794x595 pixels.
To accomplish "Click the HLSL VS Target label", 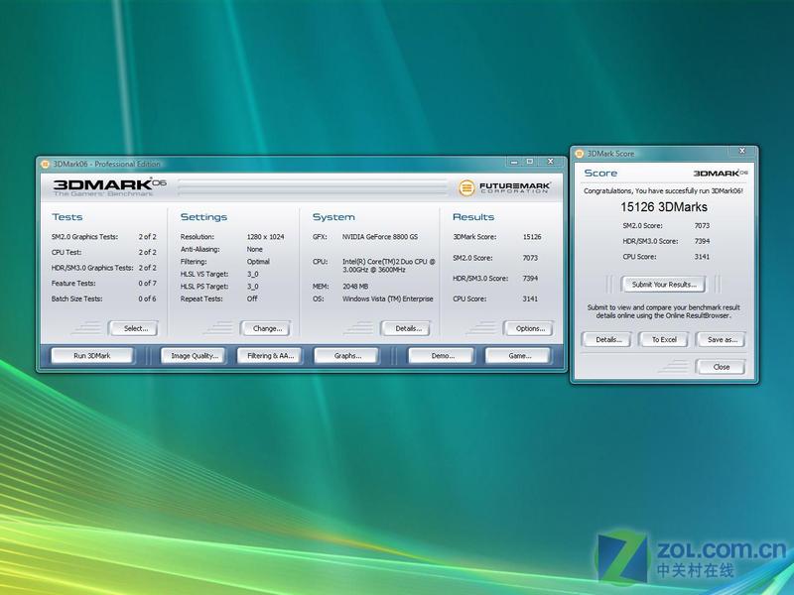I will pos(204,275).
